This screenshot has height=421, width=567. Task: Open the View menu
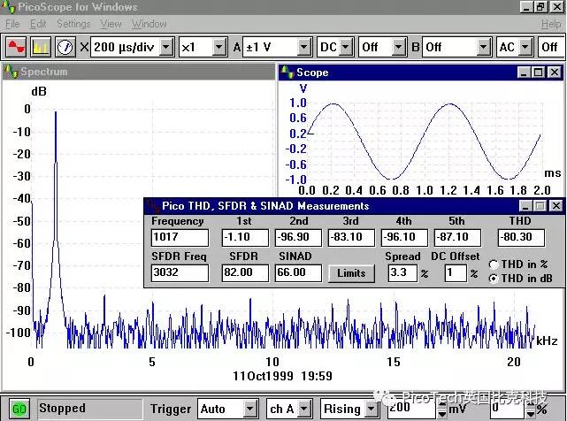[111, 24]
